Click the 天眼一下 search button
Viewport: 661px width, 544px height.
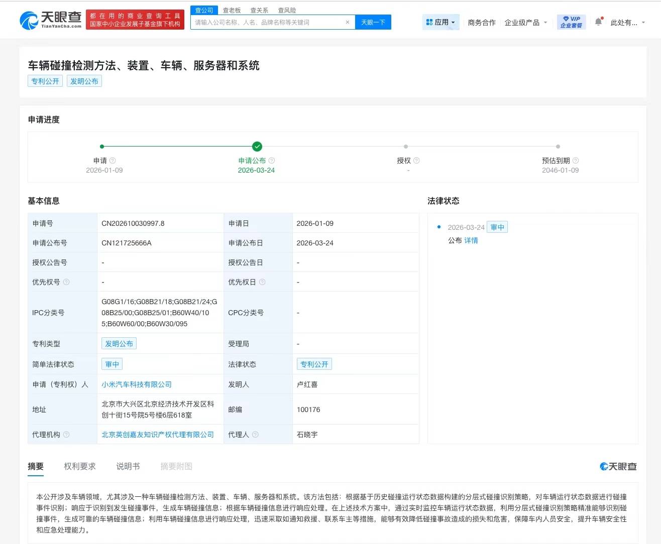tap(373, 22)
